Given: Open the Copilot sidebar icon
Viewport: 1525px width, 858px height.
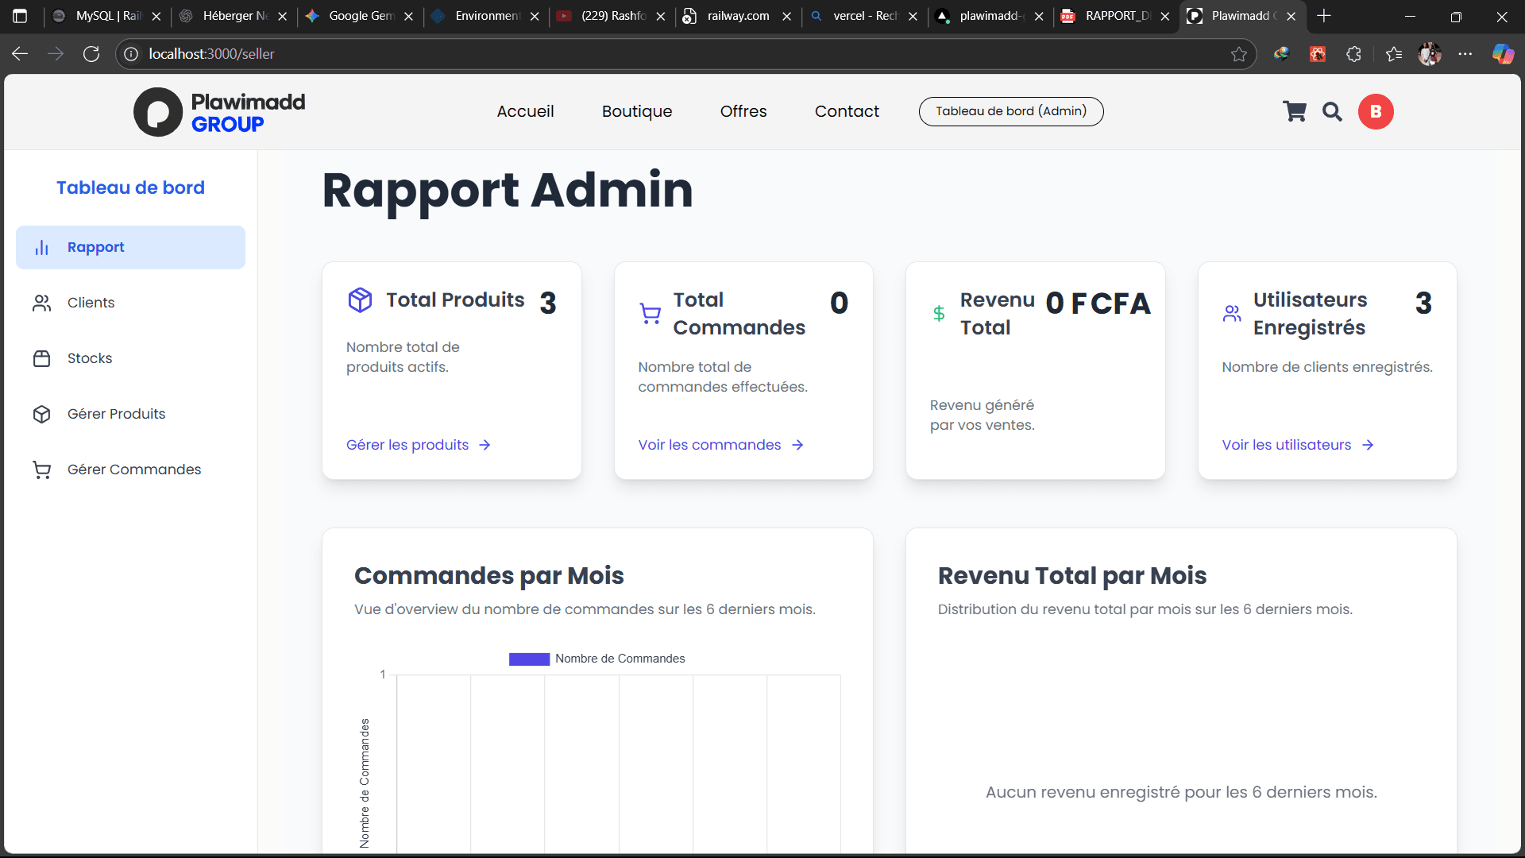Looking at the screenshot, I should point(1502,54).
